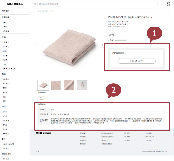174x161 pixels.
Task: Select the fourth hanging towel thumbnail
Action: (82, 85)
